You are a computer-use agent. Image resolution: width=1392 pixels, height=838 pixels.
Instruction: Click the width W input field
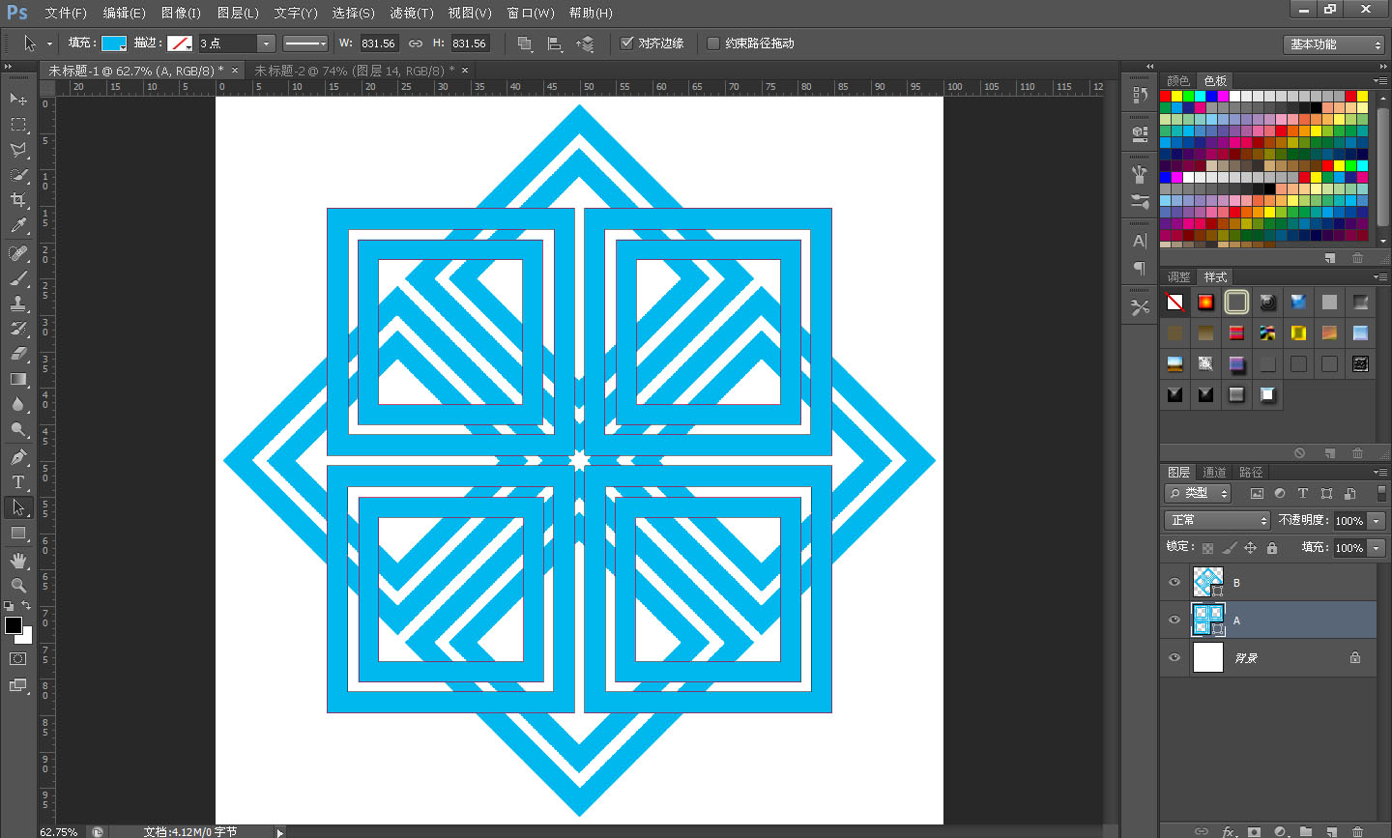(378, 43)
